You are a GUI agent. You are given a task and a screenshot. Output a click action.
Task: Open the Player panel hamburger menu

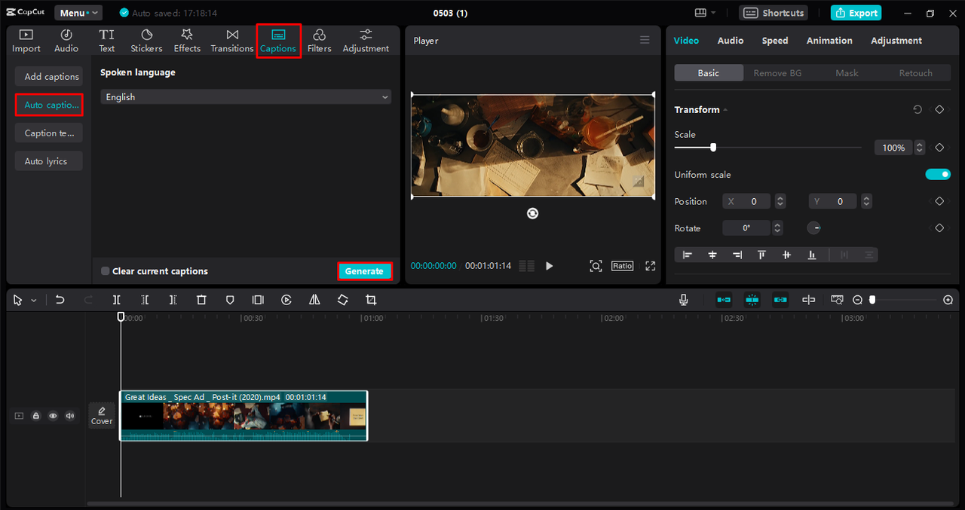[x=645, y=41]
